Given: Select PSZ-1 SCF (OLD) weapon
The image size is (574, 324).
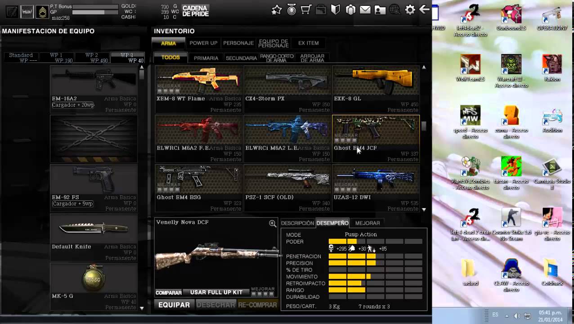Looking at the screenshot, I should click(287, 188).
